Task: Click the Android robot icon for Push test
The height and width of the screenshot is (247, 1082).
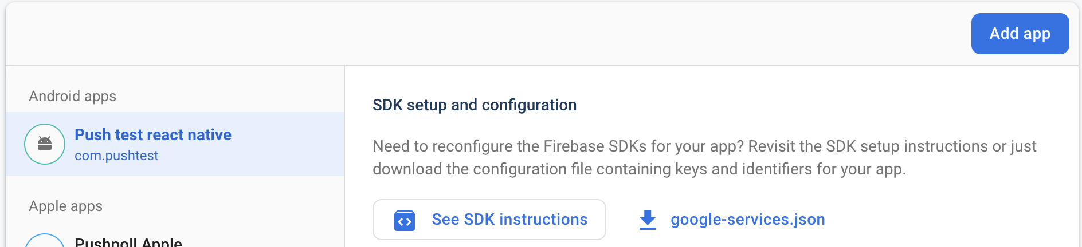Action: [45, 144]
